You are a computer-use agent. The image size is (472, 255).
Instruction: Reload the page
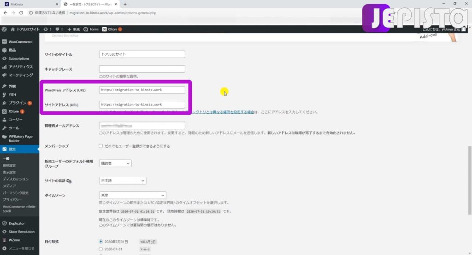pyautogui.click(x=21, y=12)
